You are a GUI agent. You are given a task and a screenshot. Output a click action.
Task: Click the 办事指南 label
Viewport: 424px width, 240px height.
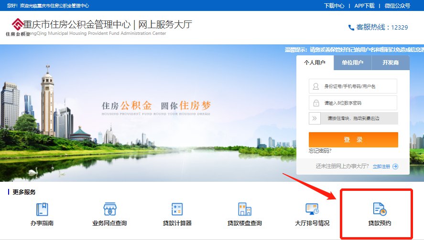coord(42,223)
